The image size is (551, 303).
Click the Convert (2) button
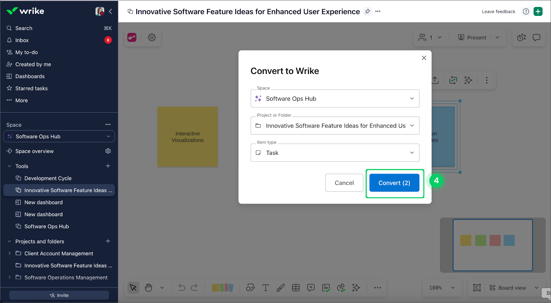tap(394, 183)
